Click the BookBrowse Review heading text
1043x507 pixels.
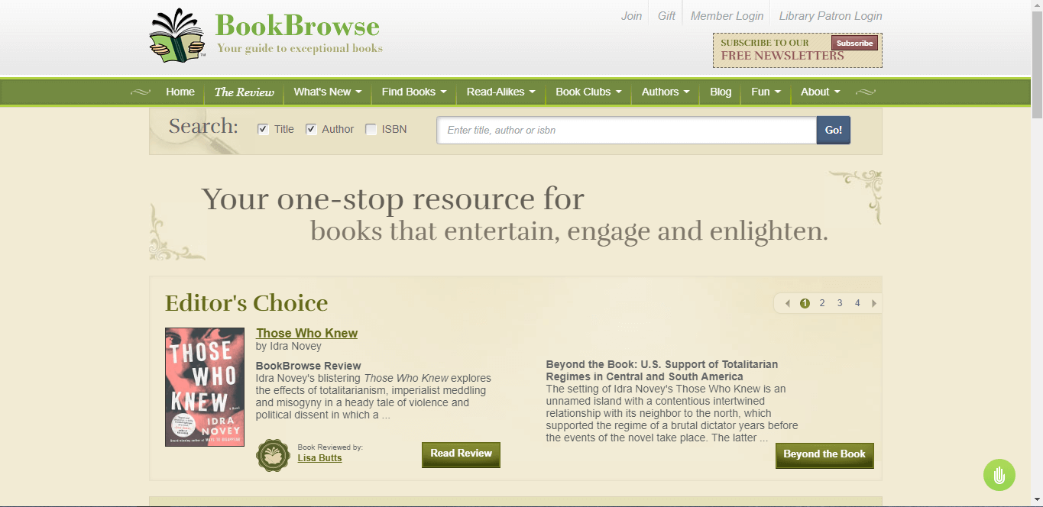tap(309, 366)
